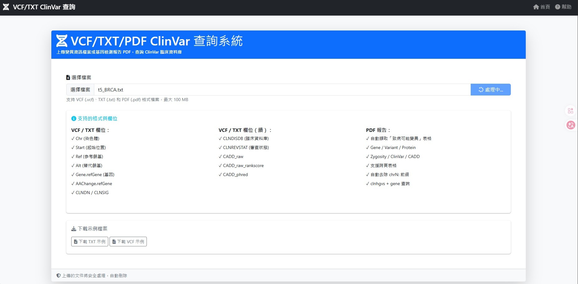578x284 pixels.
Task: Click the shield icon in footer
Action: (x=58, y=276)
